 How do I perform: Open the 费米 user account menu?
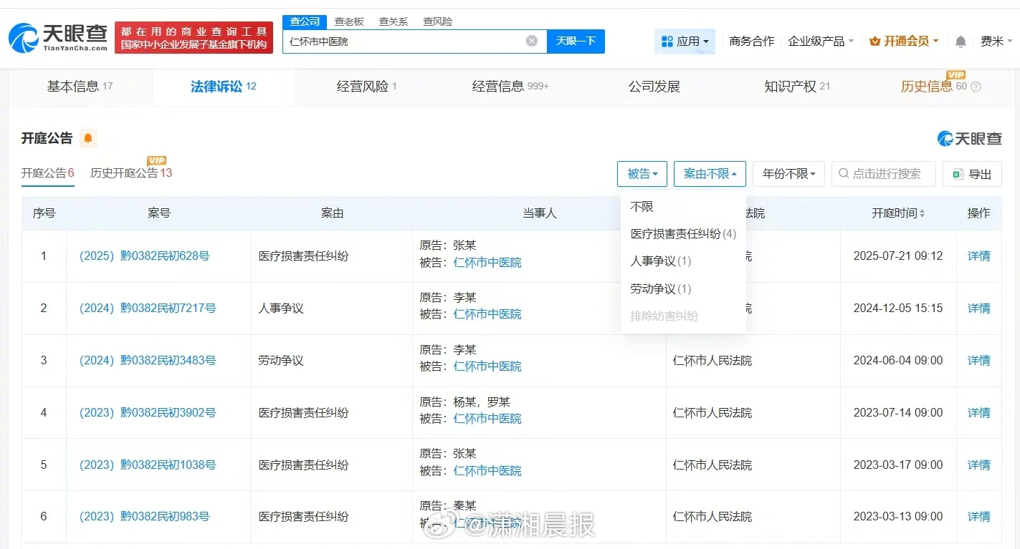click(996, 42)
